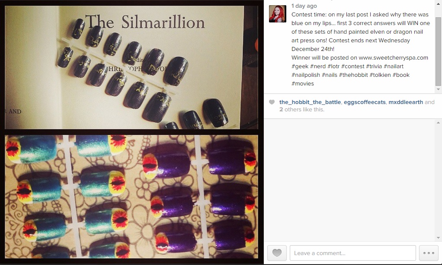Click the caption scrollbar thumb

438,51
